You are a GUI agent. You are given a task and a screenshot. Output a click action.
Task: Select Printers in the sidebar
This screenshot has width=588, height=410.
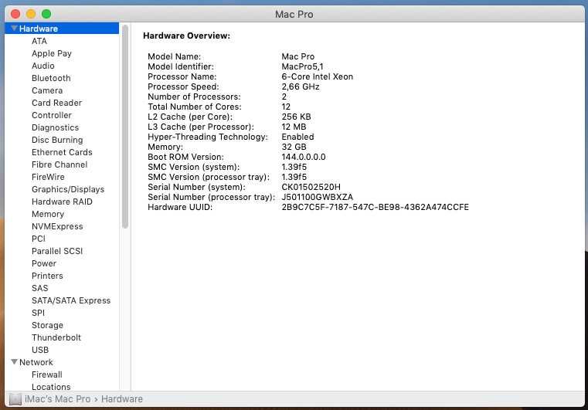tap(47, 276)
